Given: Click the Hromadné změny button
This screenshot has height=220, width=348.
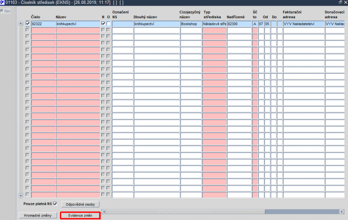Looking at the screenshot, I should [x=38, y=216].
